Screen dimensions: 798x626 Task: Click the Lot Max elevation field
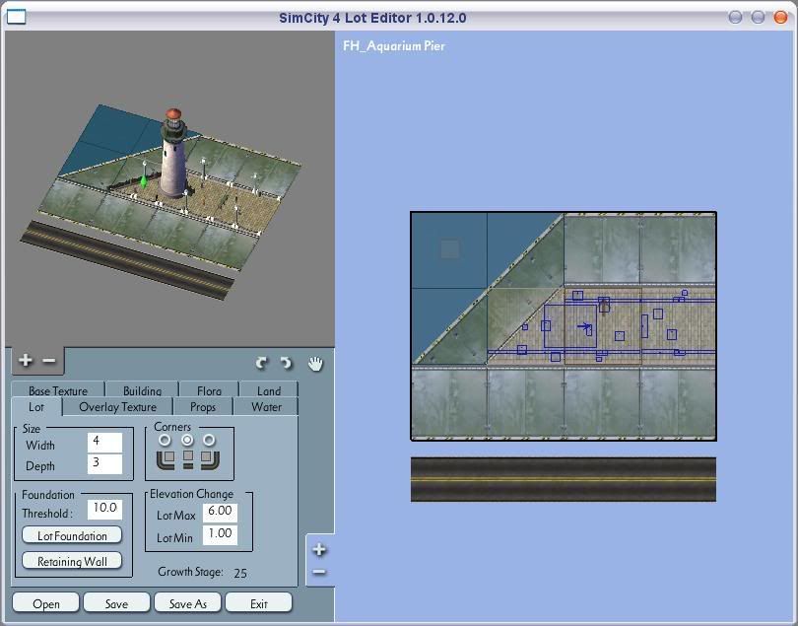click(220, 513)
